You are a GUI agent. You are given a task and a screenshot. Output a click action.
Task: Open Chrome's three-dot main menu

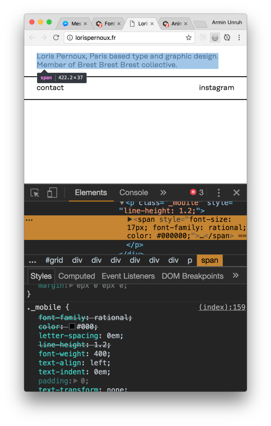[x=239, y=37]
